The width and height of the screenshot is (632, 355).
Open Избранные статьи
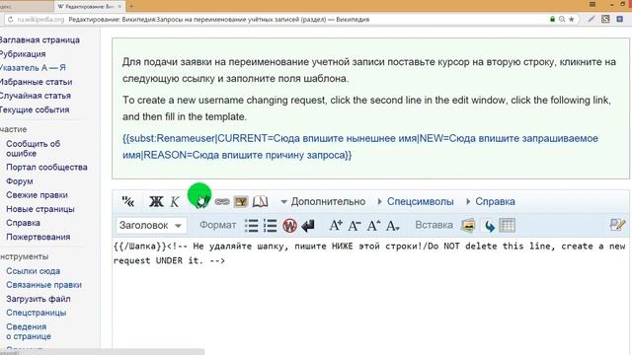coord(36,82)
